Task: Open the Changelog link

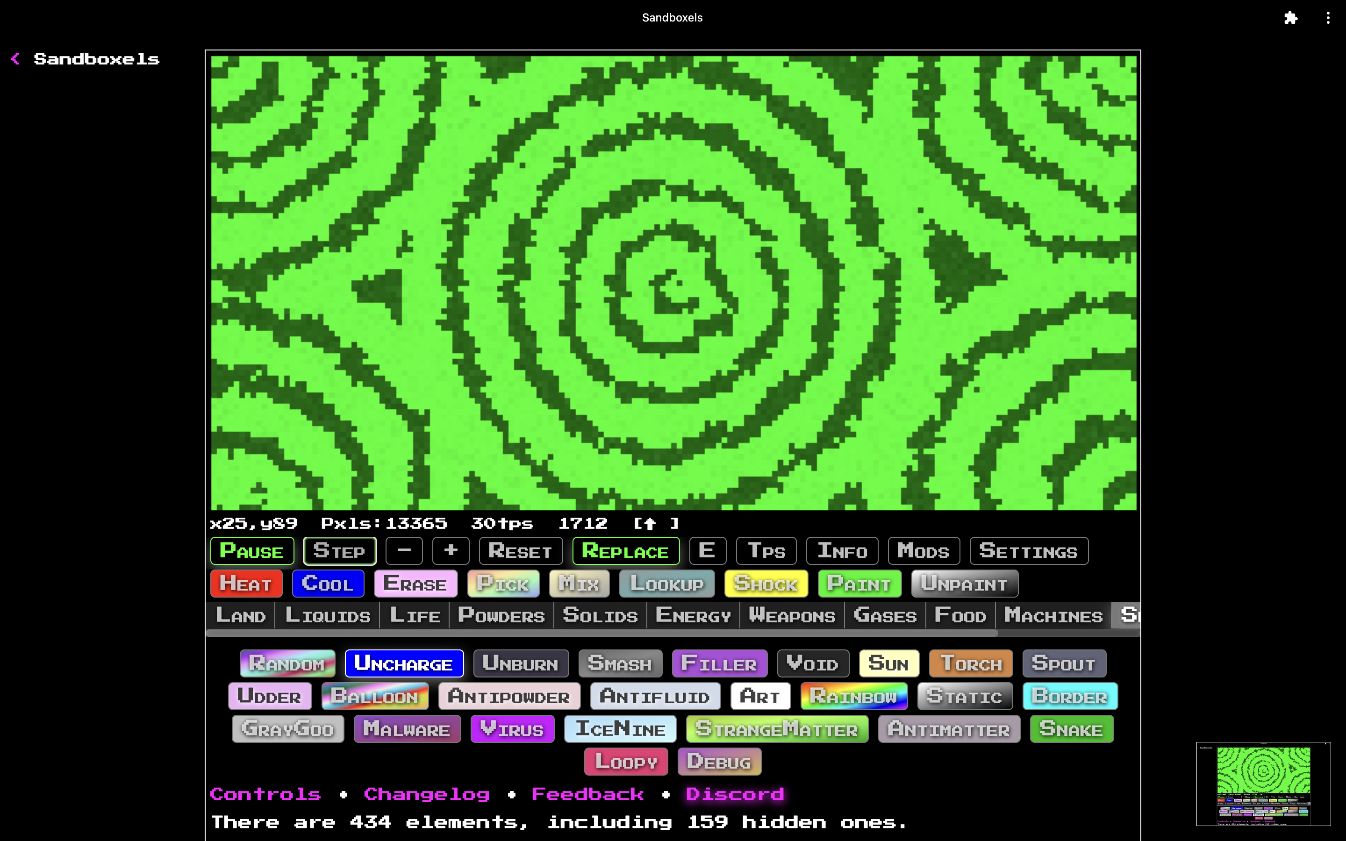Action: [x=427, y=794]
